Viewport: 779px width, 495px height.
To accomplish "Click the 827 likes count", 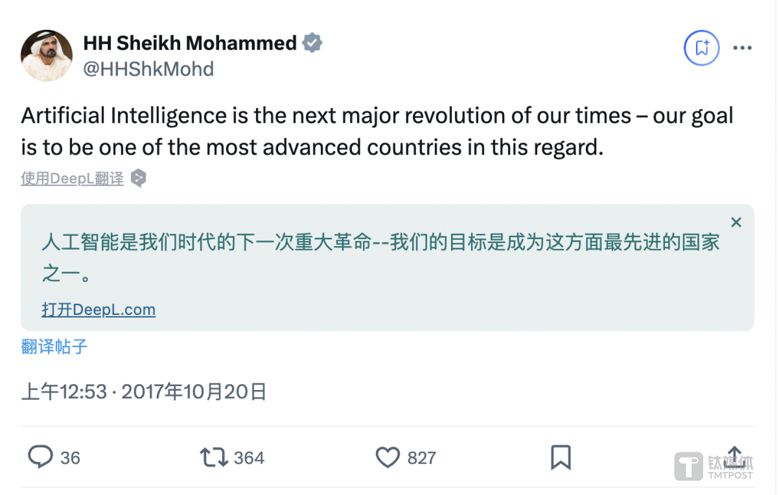I will coord(421,458).
